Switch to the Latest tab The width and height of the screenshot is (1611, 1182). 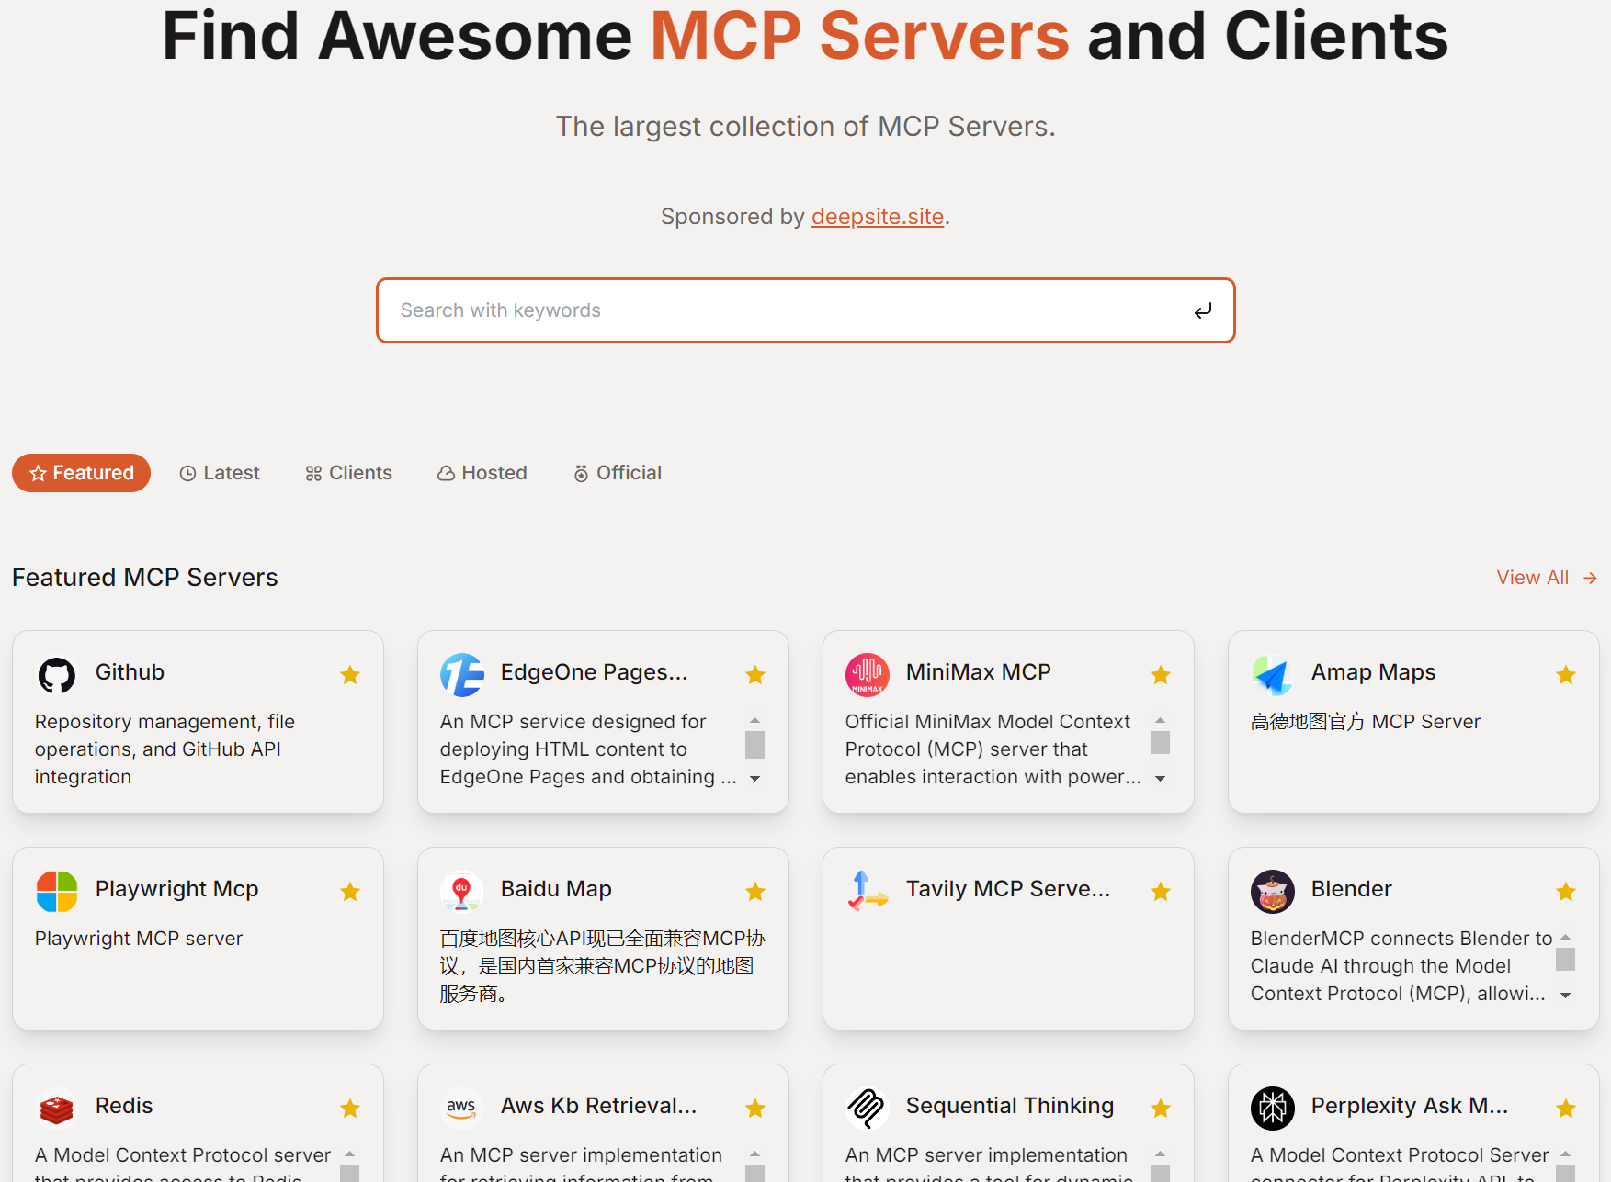[220, 473]
